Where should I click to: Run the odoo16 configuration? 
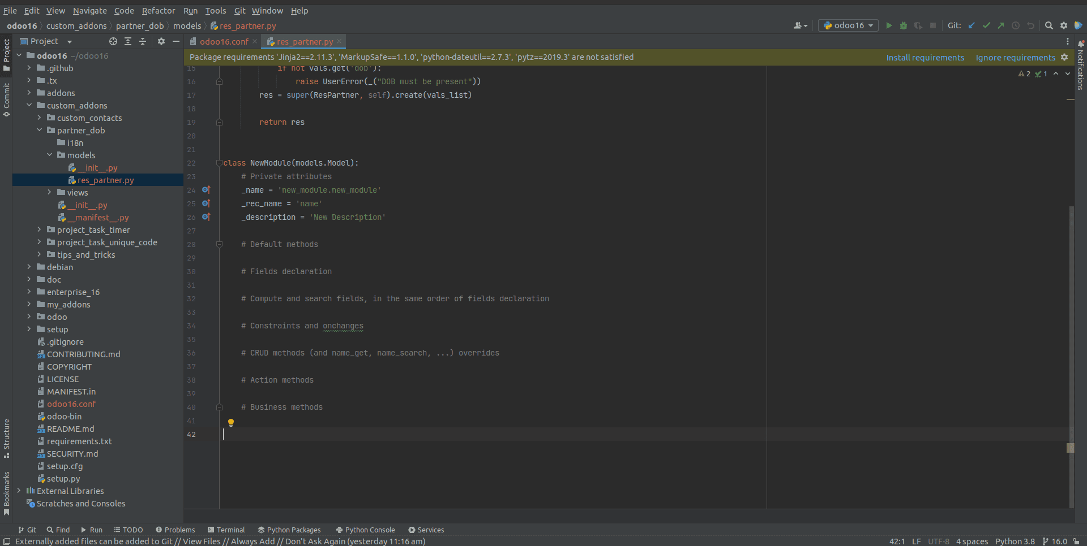[889, 25]
